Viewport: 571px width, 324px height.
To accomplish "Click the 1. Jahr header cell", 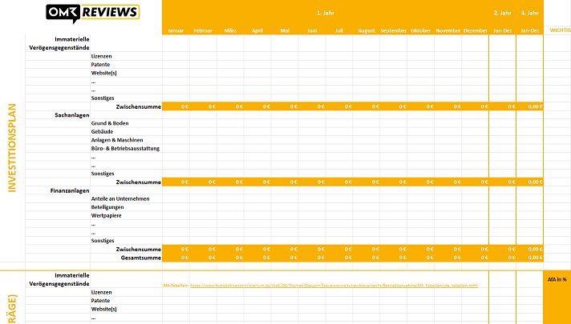I will [x=325, y=13].
